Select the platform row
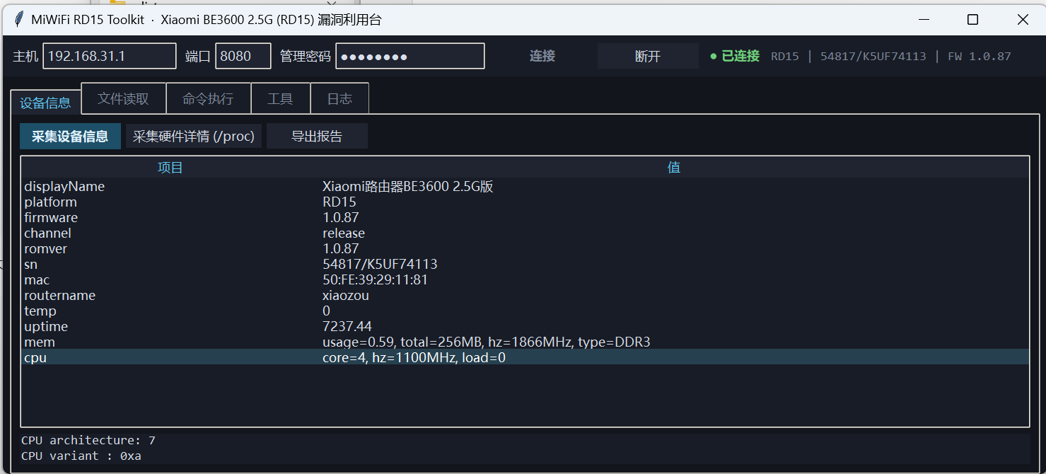The image size is (1046, 474). (x=525, y=202)
